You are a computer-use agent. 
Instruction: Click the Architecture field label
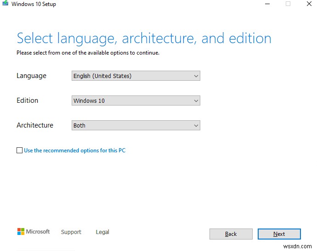35,125
